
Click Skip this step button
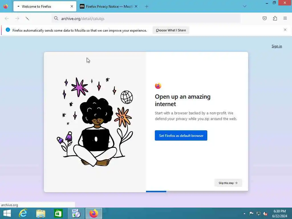tap(228, 183)
